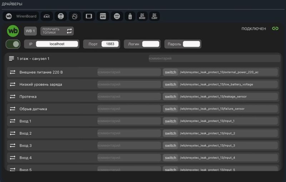This screenshot has height=182, width=286.
Task: Click topic /wb/ensystec_leak_protect_13/failure_sensor
Action: point(212,109)
